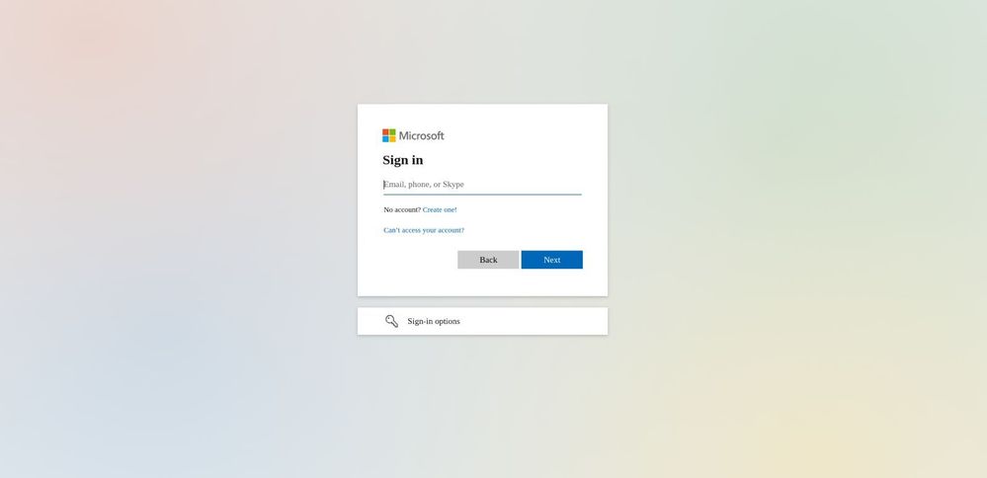Viewport: 987px width, 478px height.
Task: Click the red square of Microsoft logo
Action: pos(385,132)
